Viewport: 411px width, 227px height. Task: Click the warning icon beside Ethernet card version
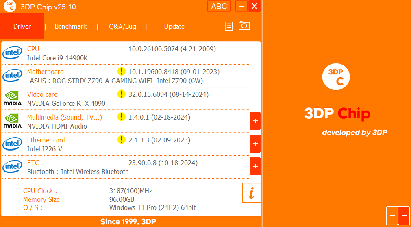pos(121,140)
